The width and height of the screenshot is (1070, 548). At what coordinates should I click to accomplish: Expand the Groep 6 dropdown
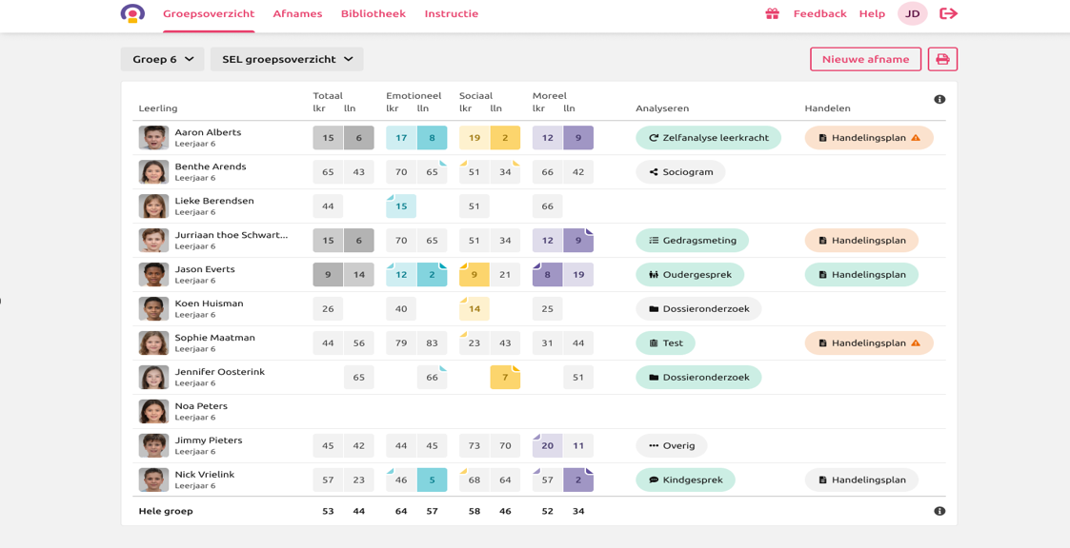click(x=162, y=59)
